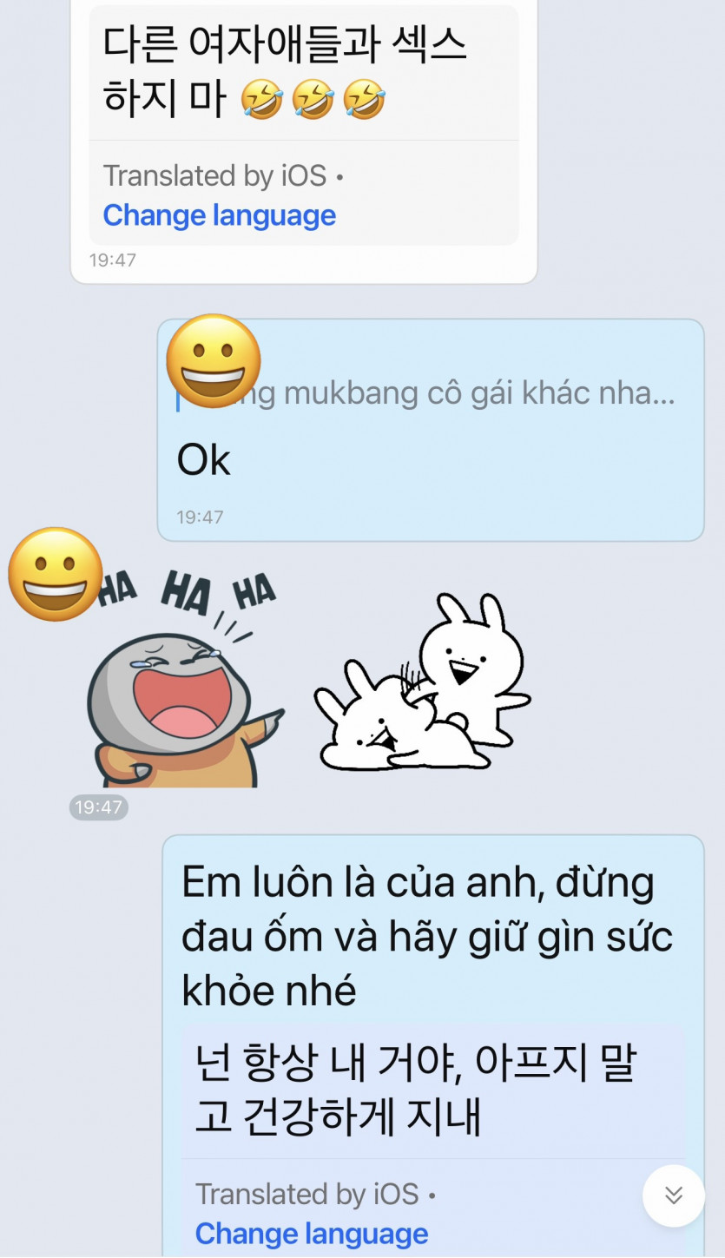The height and width of the screenshot is (1258, 725).
Task: Open Change language in top translated message
Action: pyautogui.click(x=220, y=214)
